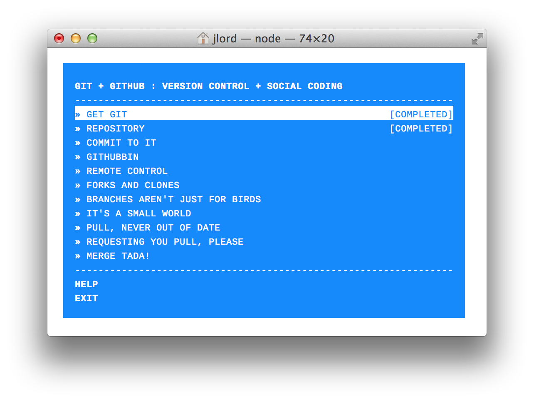Viewport: 534px width, 402px height.
Task: Click the red close window button
Action: coord(59,39)
